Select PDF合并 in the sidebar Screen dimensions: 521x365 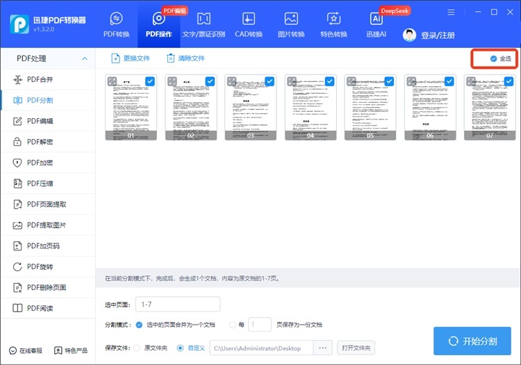click(49, 80)
